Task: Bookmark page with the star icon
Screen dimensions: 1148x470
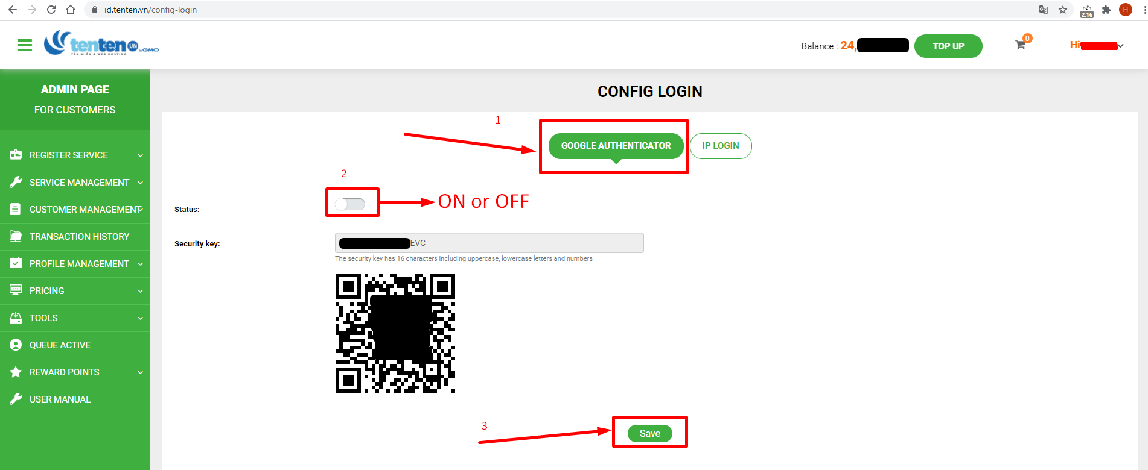Action: [x=1063, y=10]
